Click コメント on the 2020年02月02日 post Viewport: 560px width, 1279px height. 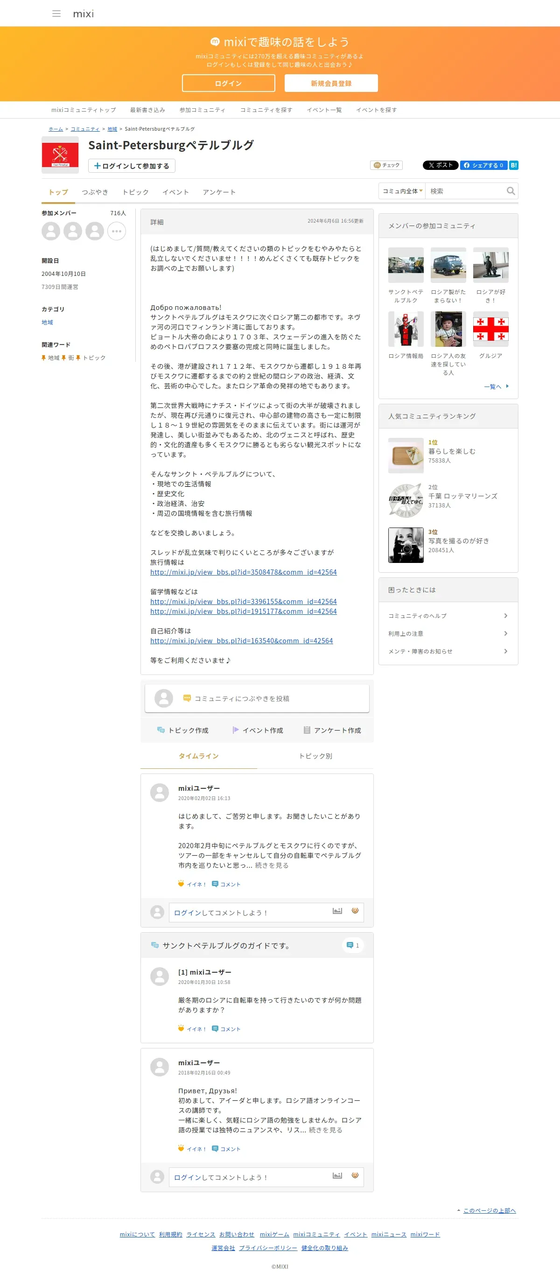[x=226, y=884]
